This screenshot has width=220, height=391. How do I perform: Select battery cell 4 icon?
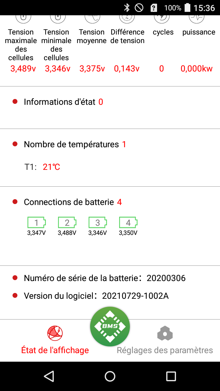click(128, 223)
